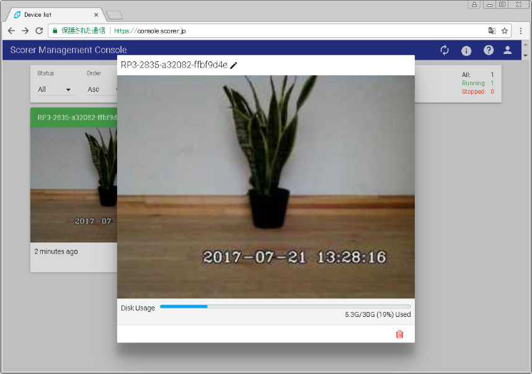
Task: Click the browser back navigation arrow
Action: [11, 30]
